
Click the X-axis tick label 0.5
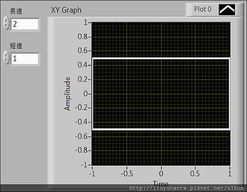coord(195,174)
